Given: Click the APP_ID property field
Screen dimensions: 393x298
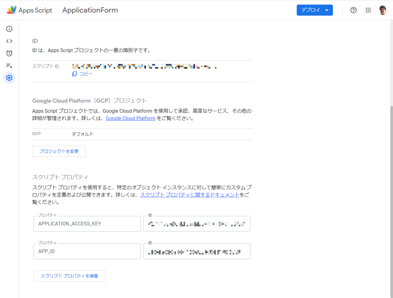Looking at the screenshot, I should click(x=87, y=251).
